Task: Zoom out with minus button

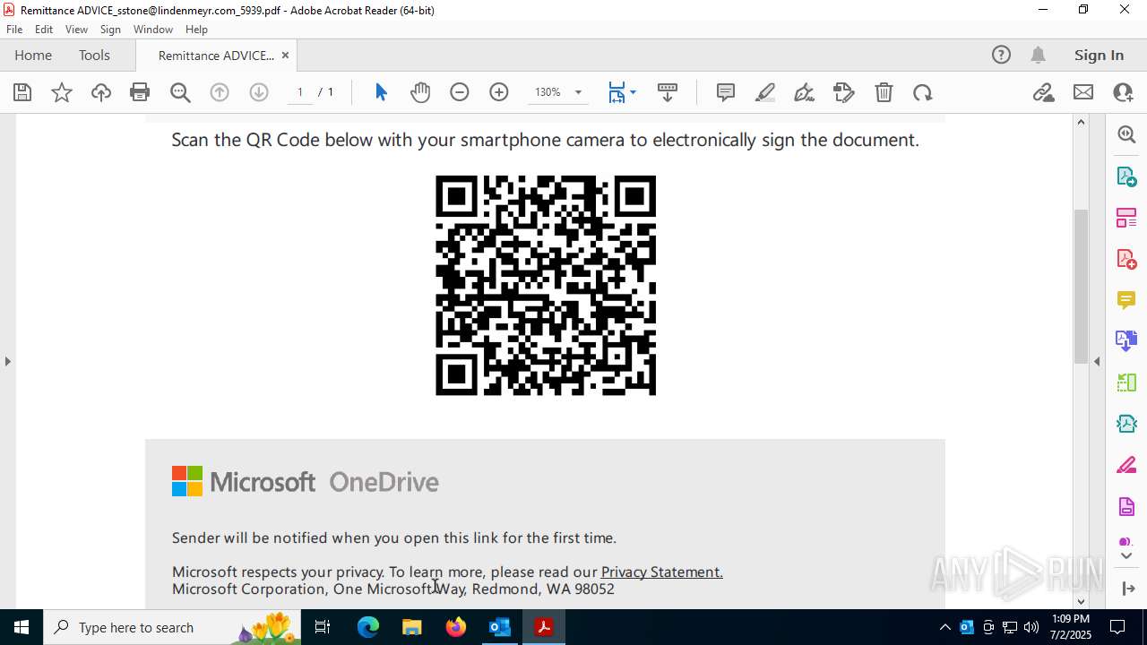Action: click(x=460, y=92)
